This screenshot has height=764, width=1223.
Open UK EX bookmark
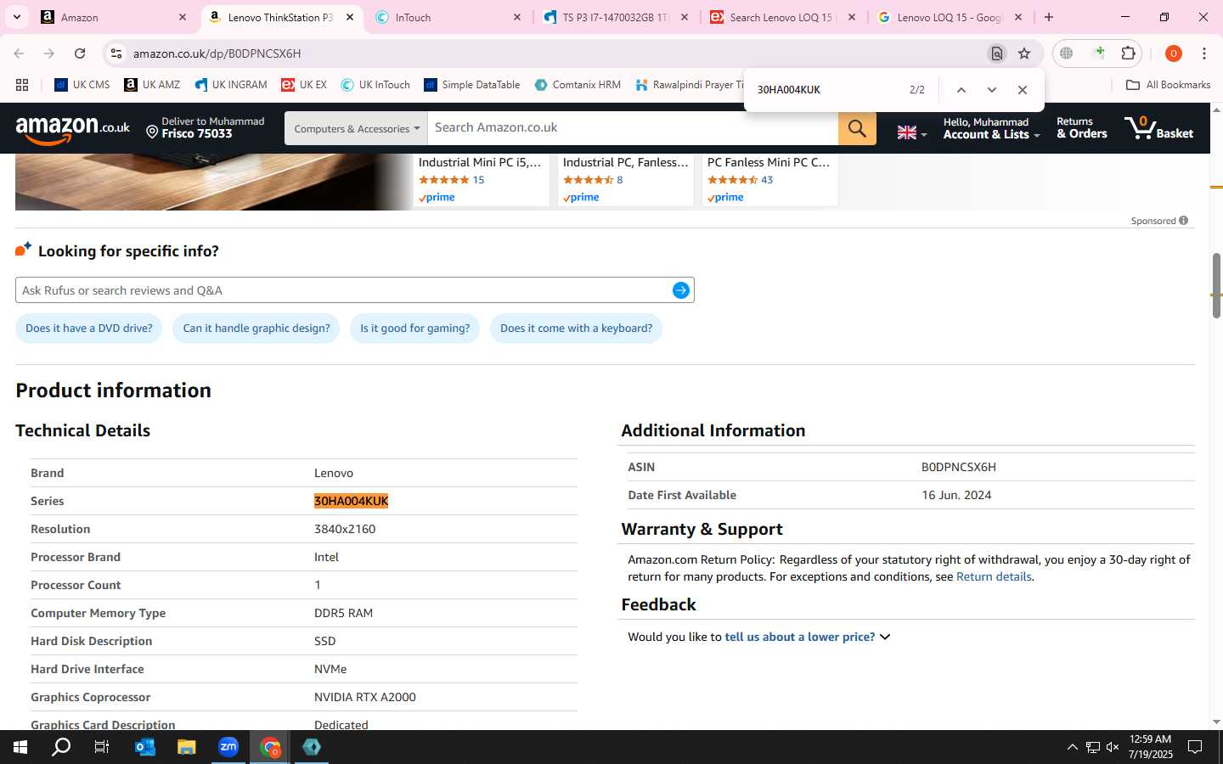coord(304,85)
